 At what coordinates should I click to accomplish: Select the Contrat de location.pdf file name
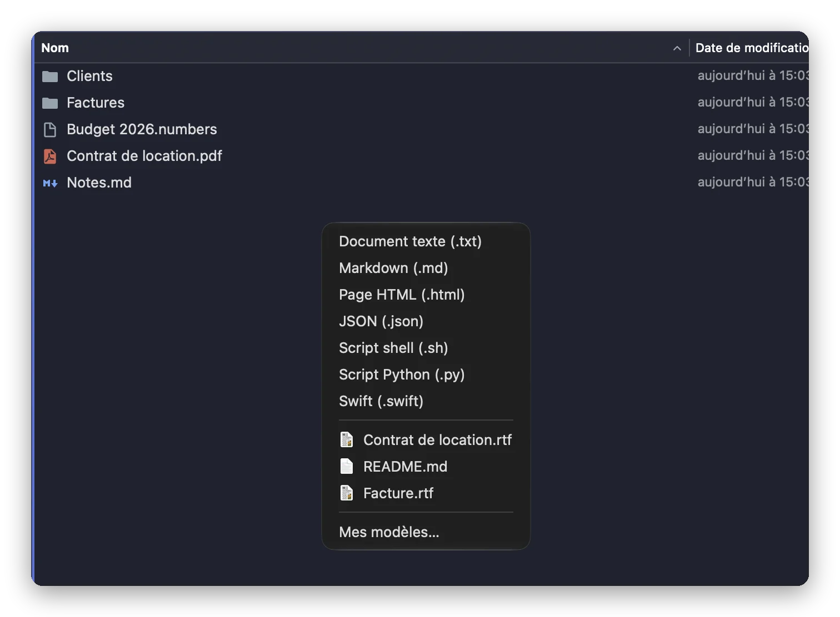(144, 156)
